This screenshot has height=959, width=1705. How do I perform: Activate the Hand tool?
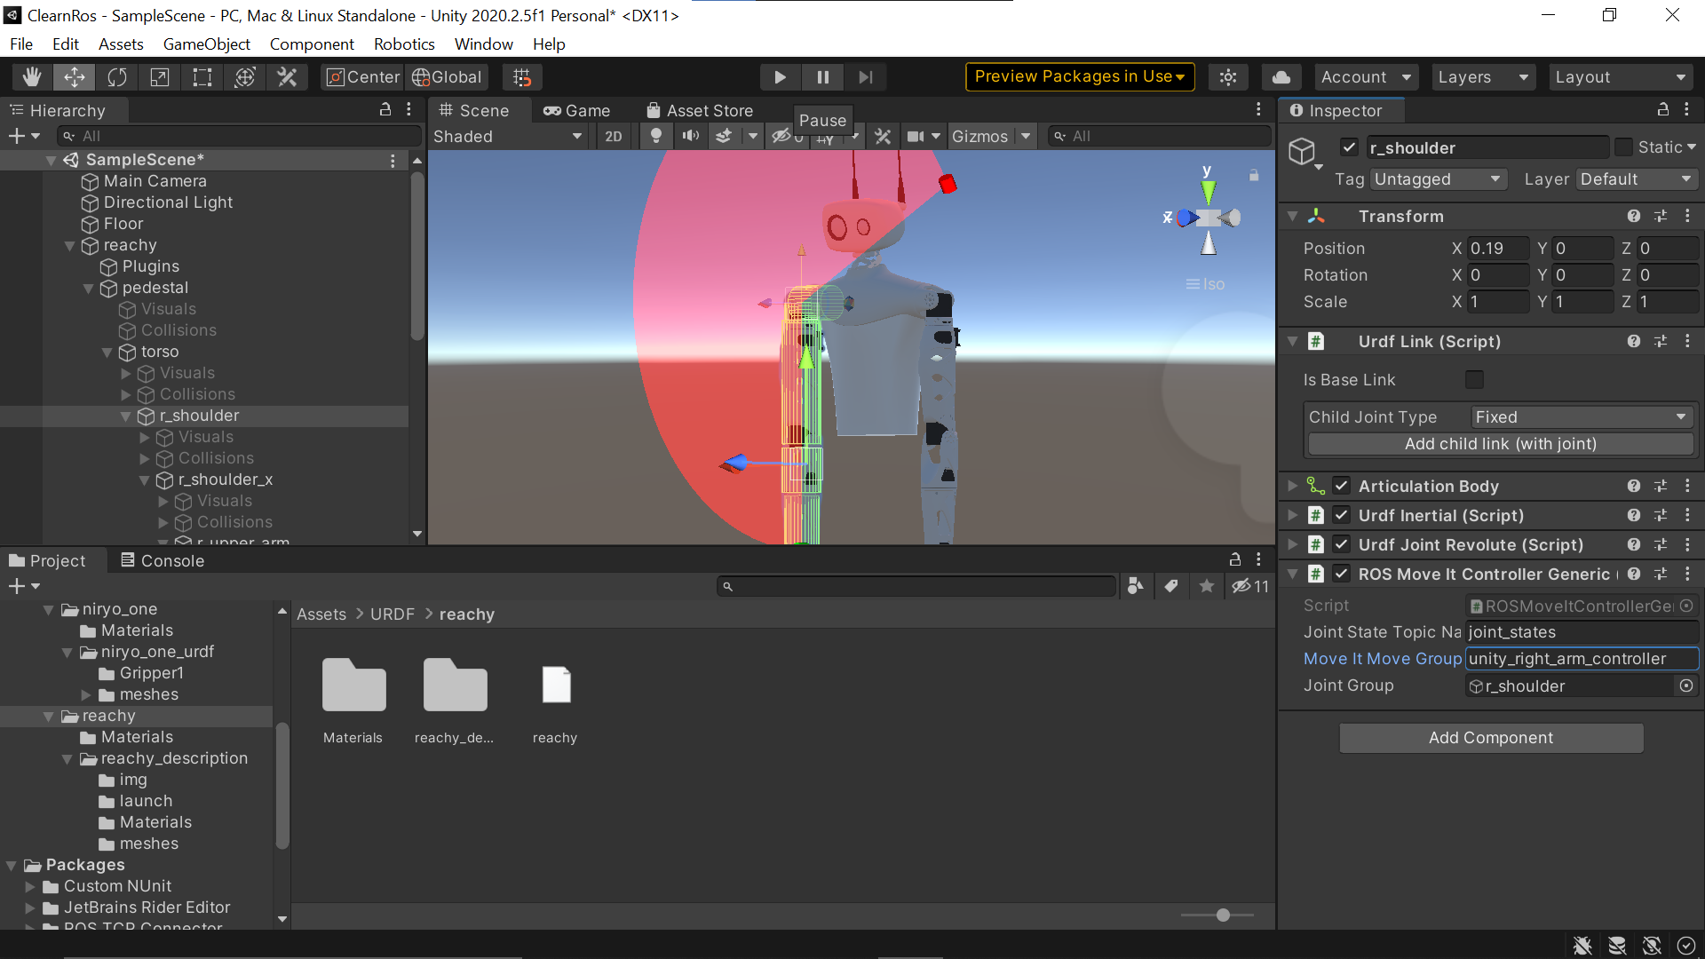point(32,77)
